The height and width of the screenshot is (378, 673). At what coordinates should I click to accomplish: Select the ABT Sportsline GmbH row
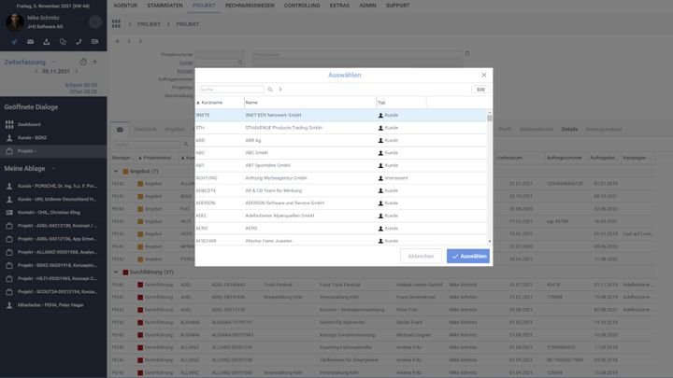click(x=280, y=164)
